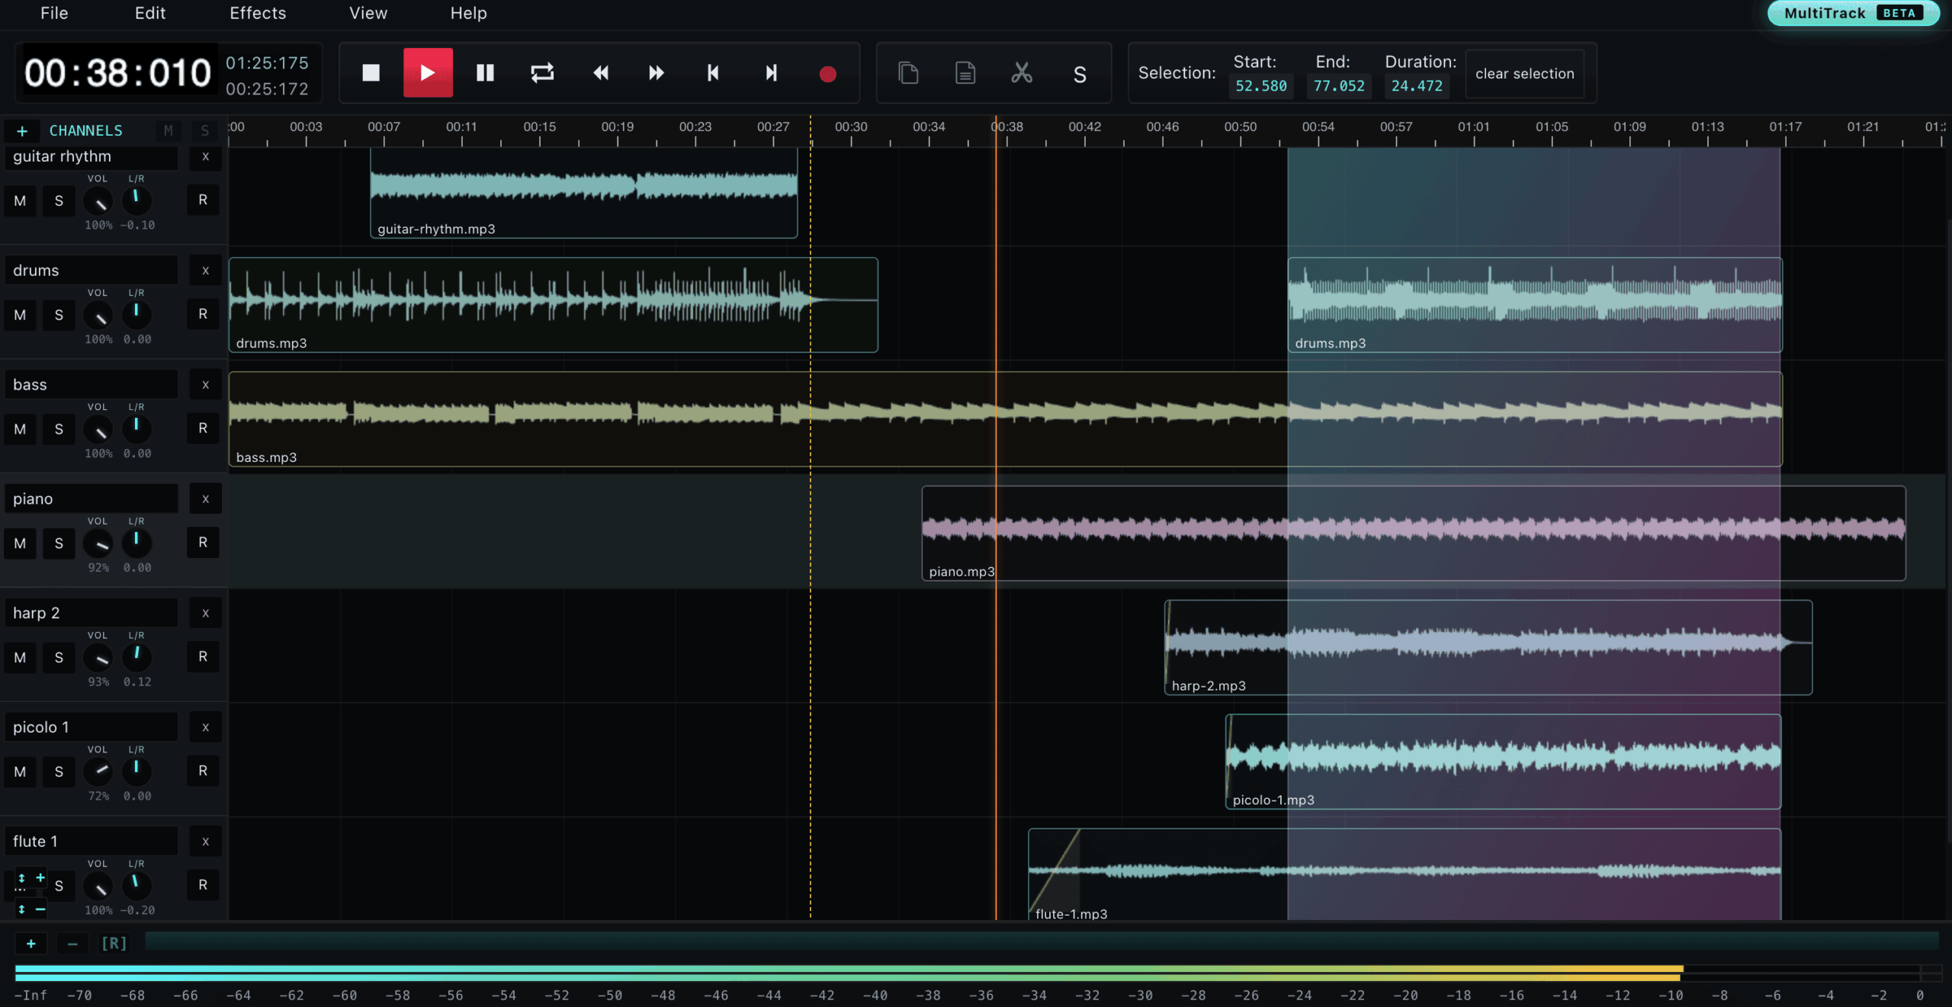Click the MultiTrack BETA badge
The image size is (1952, 1007).
[1853, 13]
